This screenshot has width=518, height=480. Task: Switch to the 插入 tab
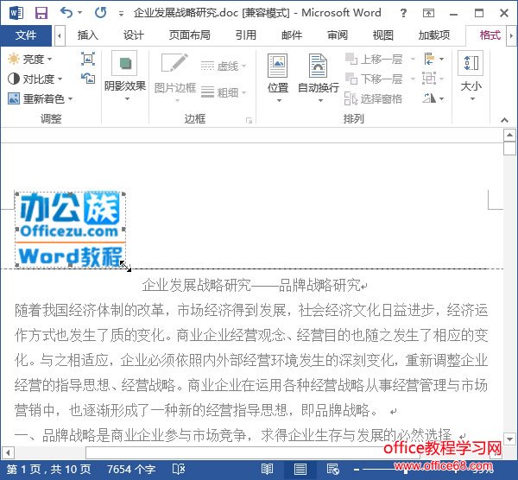(88, 35)
